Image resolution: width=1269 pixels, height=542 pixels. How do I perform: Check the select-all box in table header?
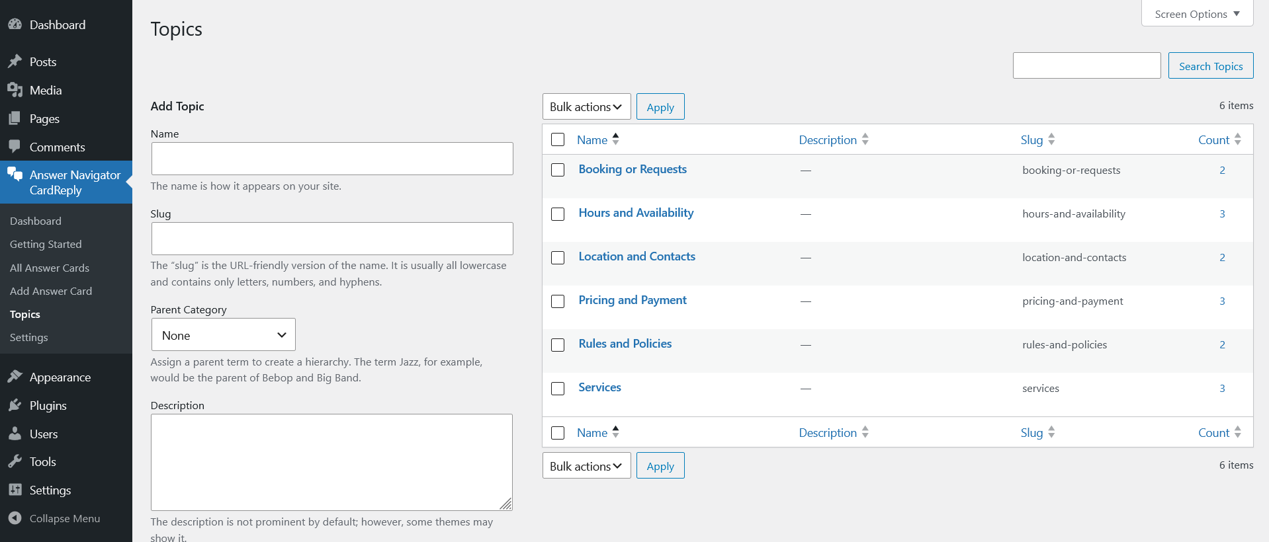[558, 139]
